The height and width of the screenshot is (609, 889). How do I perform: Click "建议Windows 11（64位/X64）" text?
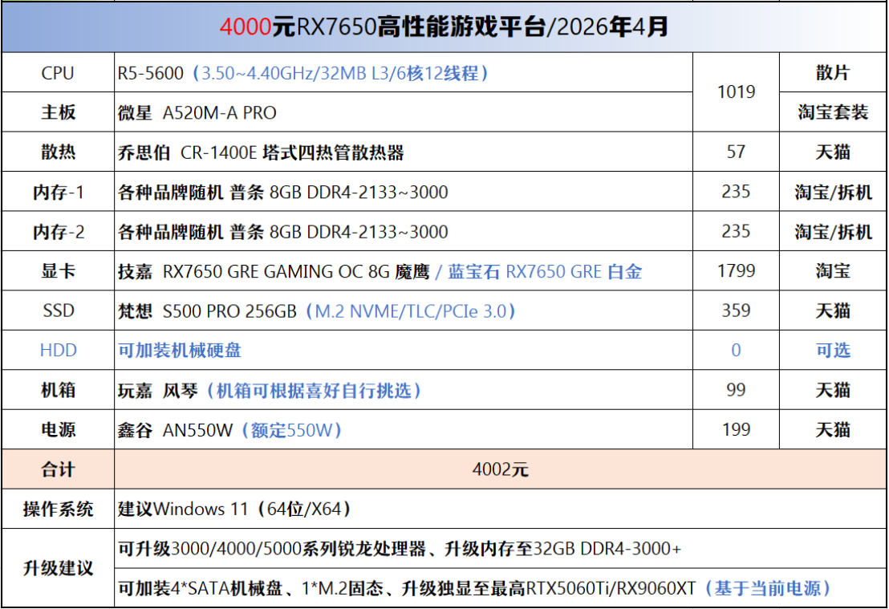pyautogui.click(x=234, y=510)
